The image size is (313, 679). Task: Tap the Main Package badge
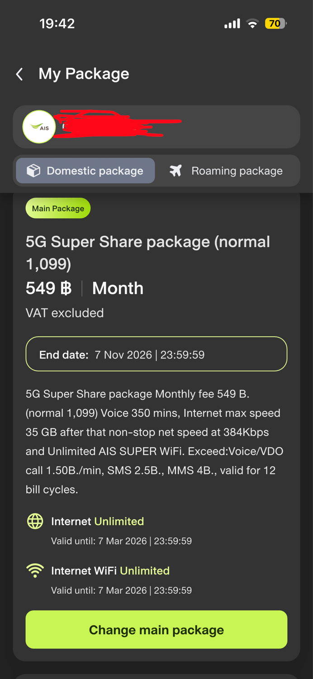pos(58,209)
